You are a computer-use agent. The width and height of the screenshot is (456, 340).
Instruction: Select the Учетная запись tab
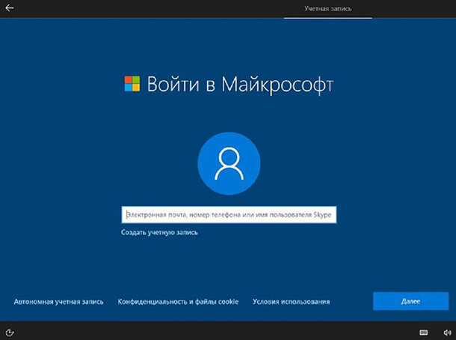327,9
